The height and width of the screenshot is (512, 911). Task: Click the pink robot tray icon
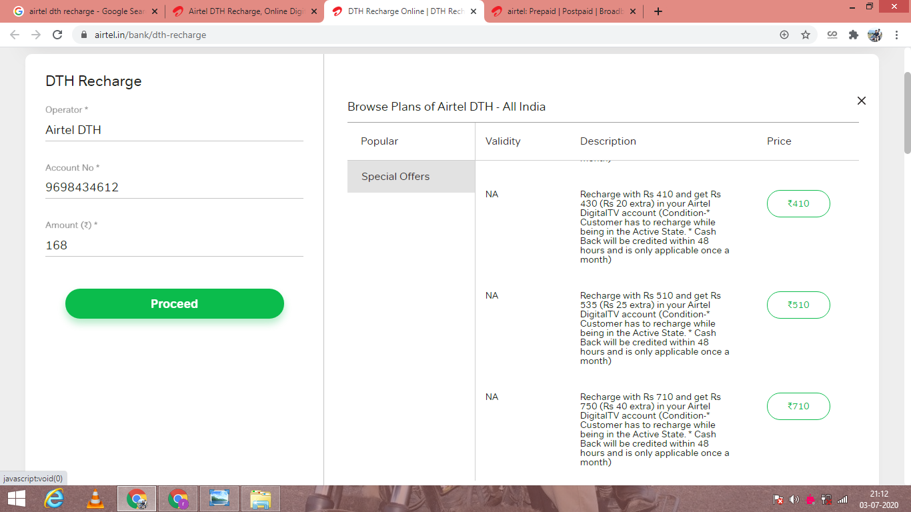click(x=810, y=499)
